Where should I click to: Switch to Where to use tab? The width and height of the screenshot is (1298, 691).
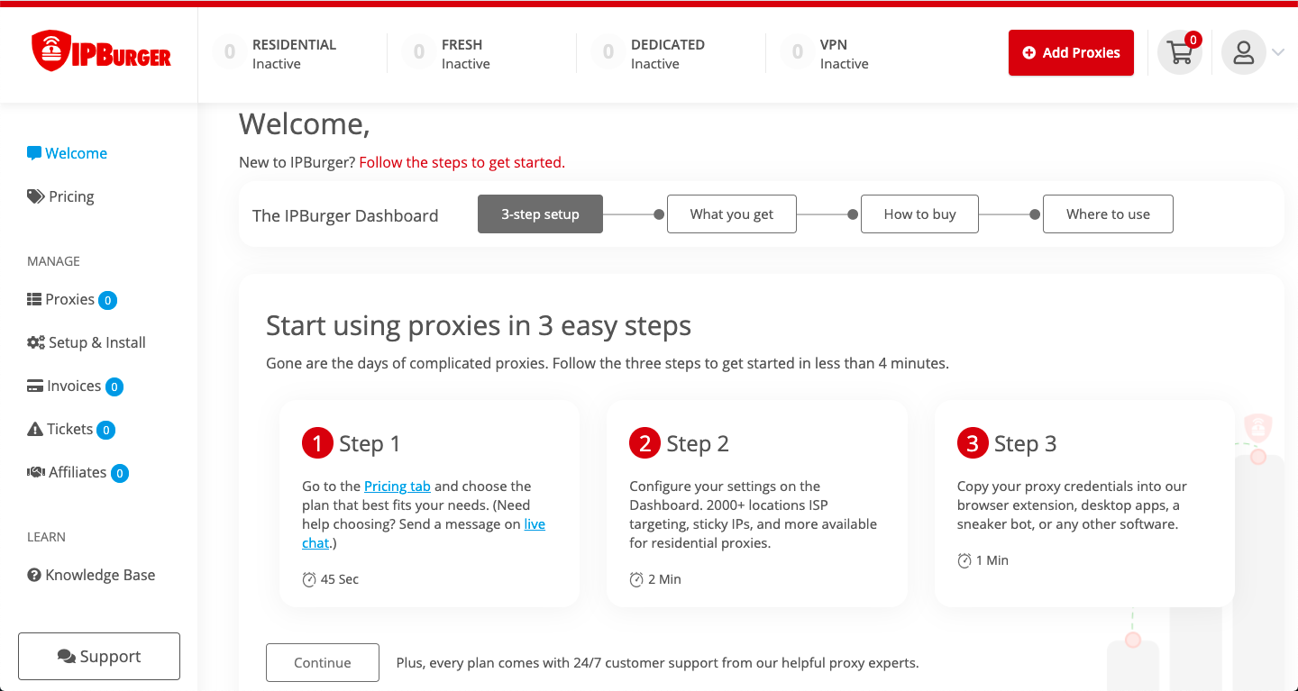1108,214
